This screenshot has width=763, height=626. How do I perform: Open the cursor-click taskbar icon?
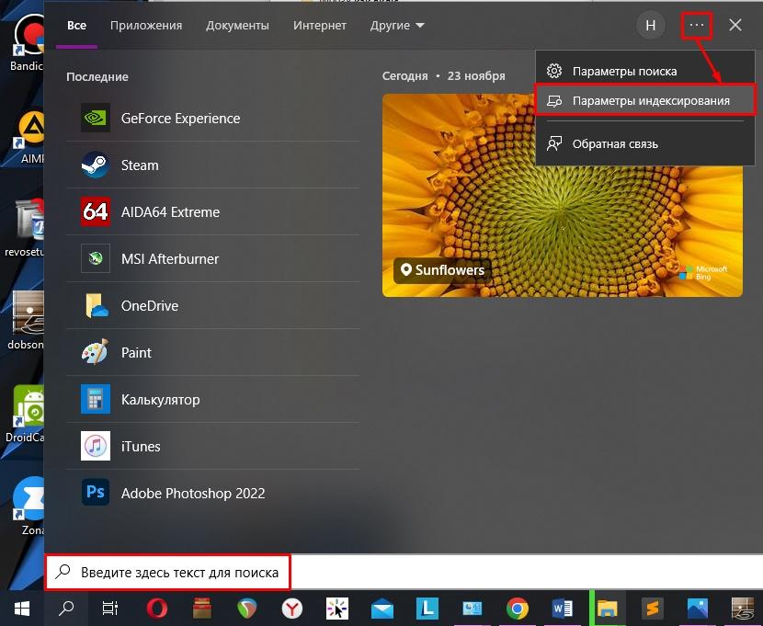(x=337, y=608)
